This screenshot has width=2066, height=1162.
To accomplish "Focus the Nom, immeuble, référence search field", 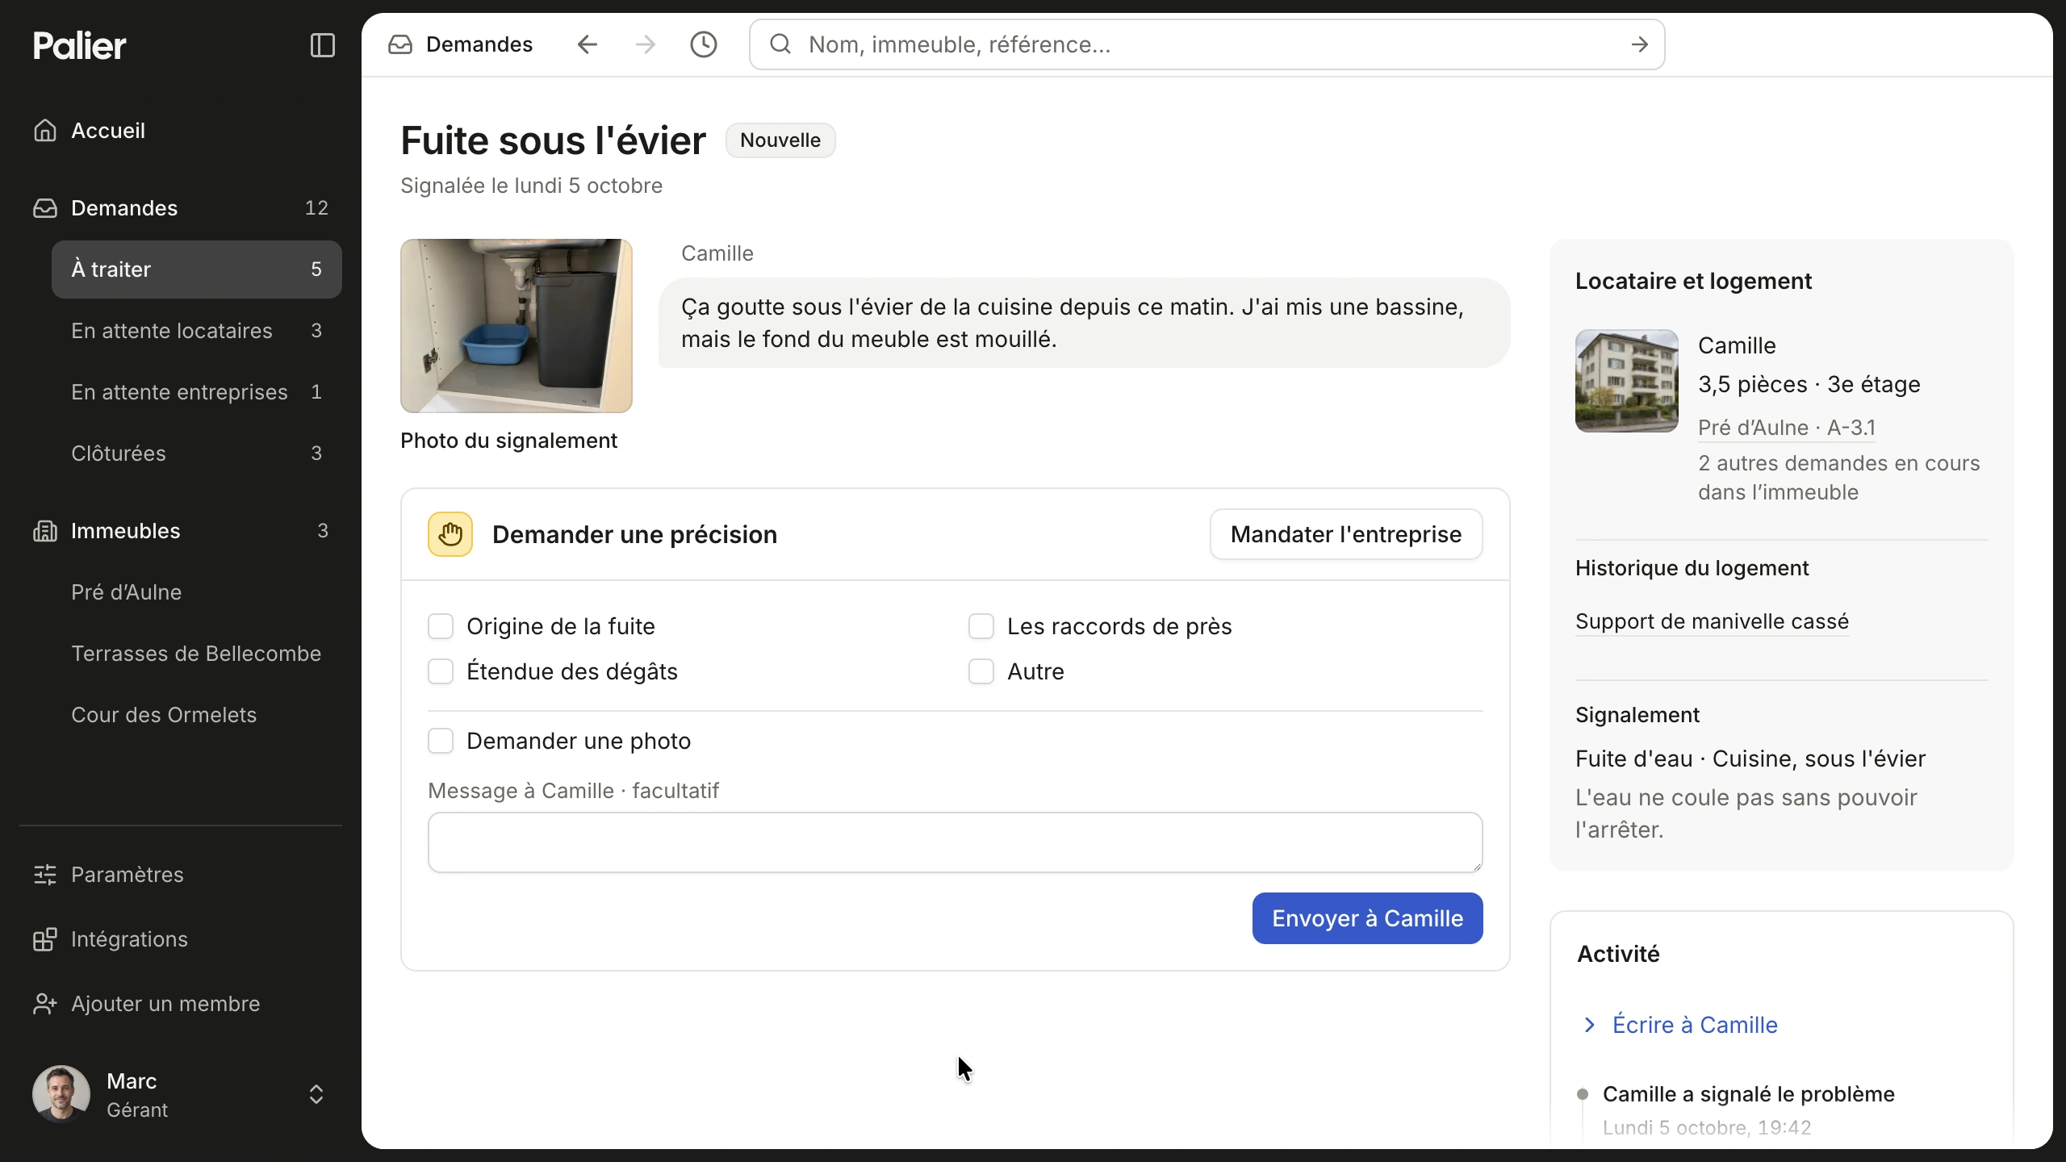I will tap(1207, 44).
